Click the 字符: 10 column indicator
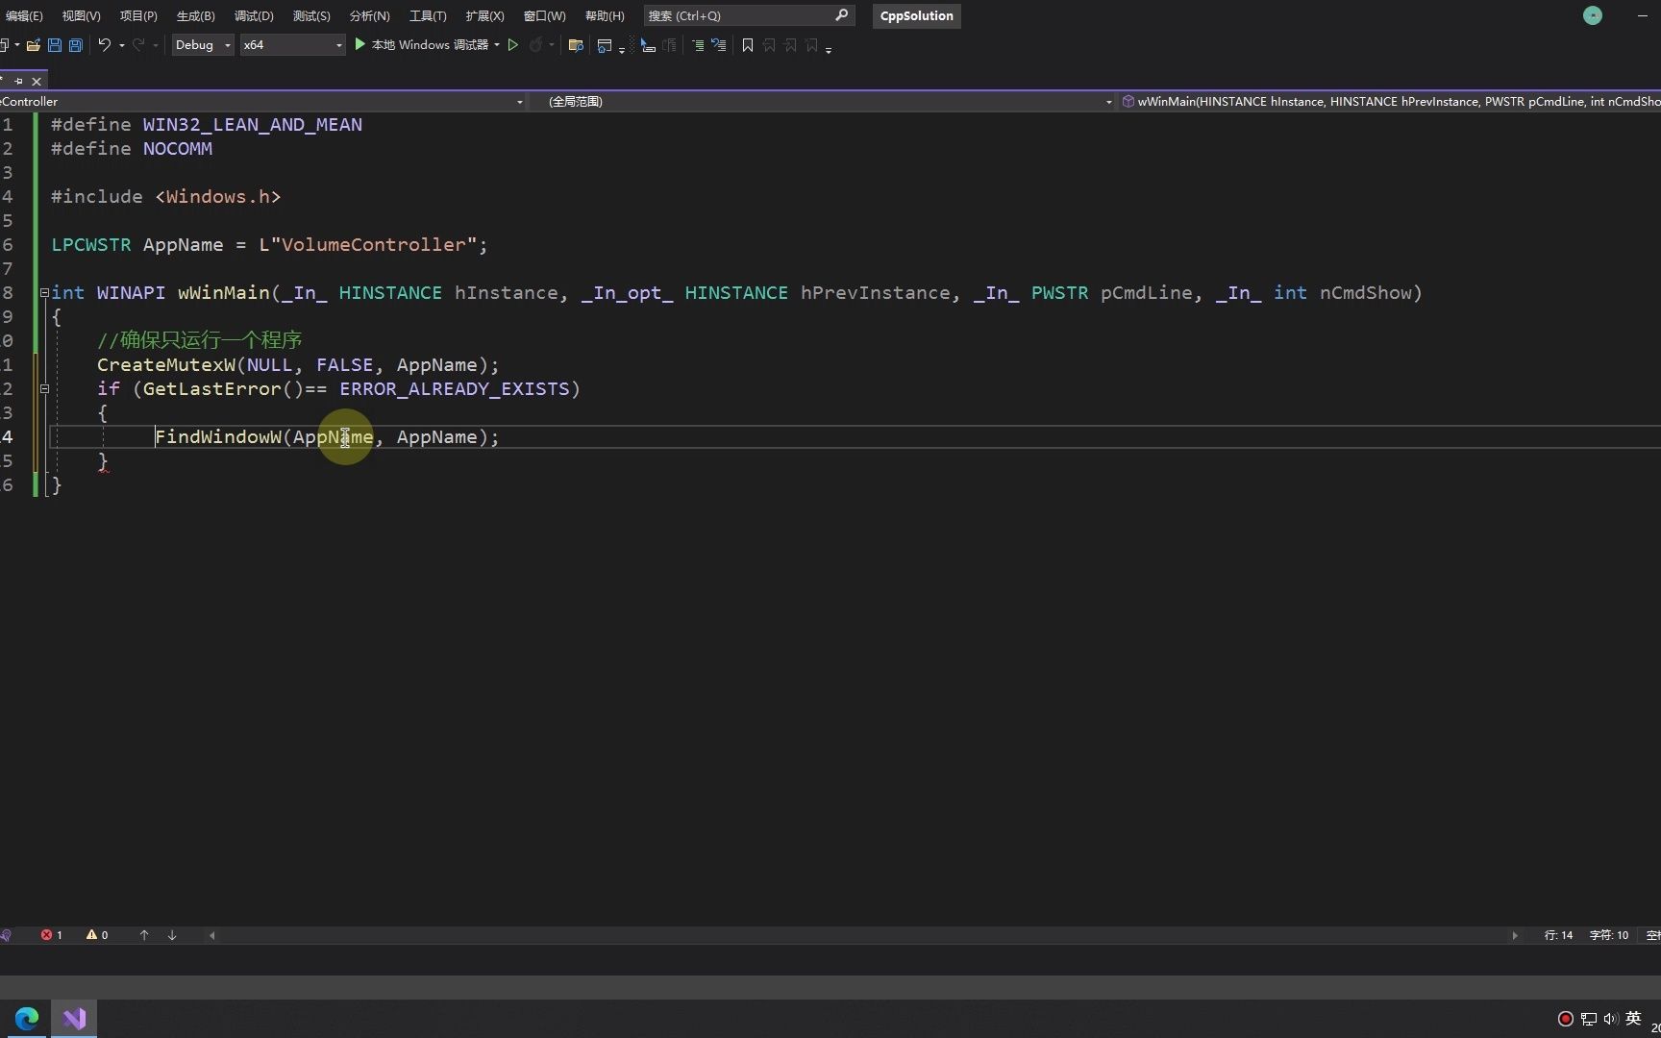 (x=1609, y=935)
